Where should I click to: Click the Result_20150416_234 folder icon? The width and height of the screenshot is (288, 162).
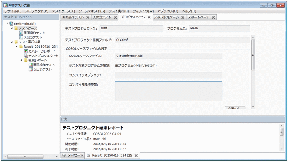pyautogui.click(x=21, y=47)
